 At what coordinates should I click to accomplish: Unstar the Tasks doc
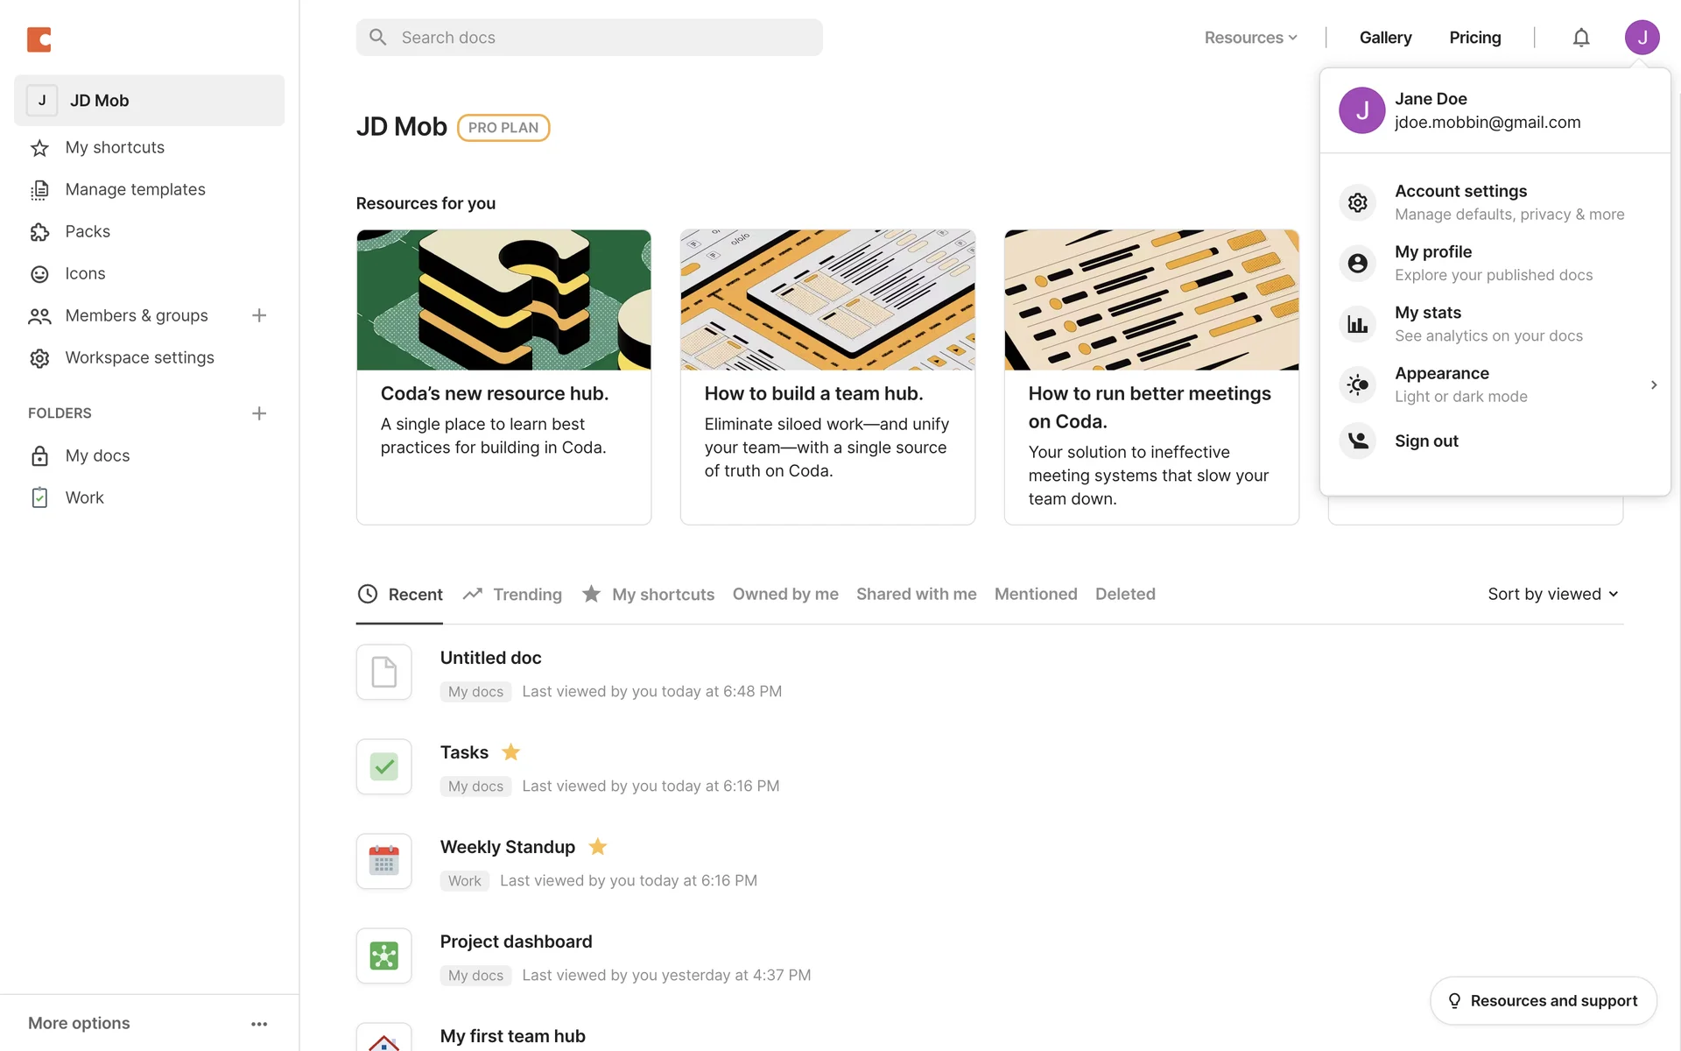[x=511, y=752]
